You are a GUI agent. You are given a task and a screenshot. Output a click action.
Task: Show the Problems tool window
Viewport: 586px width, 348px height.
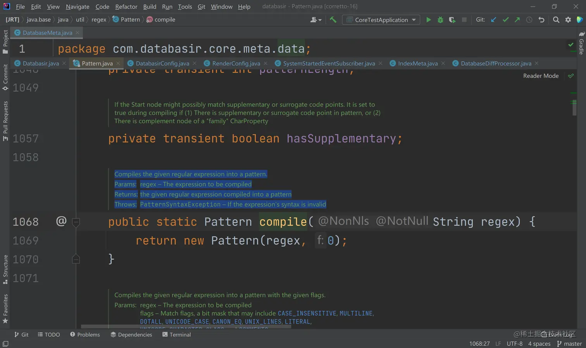coord(85,334)
